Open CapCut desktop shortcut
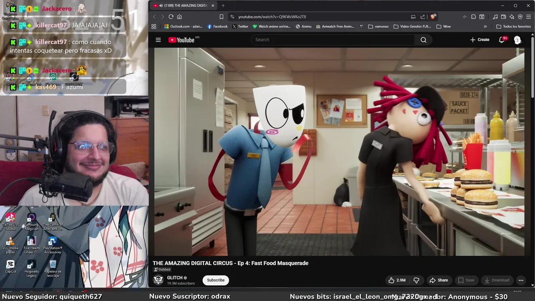 [10, 267]
